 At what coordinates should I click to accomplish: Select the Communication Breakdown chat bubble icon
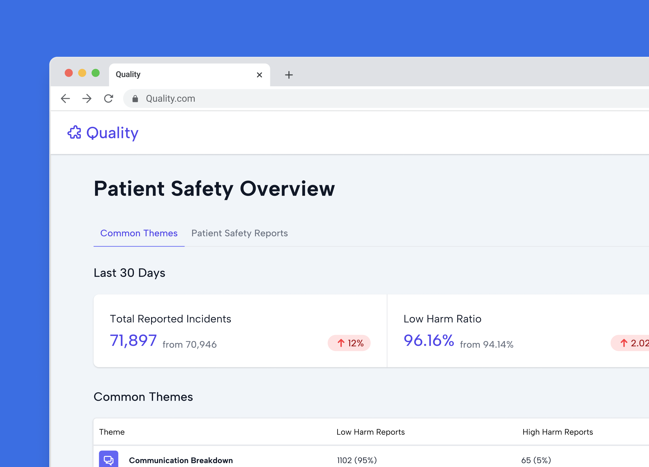(x=108, y=459)
